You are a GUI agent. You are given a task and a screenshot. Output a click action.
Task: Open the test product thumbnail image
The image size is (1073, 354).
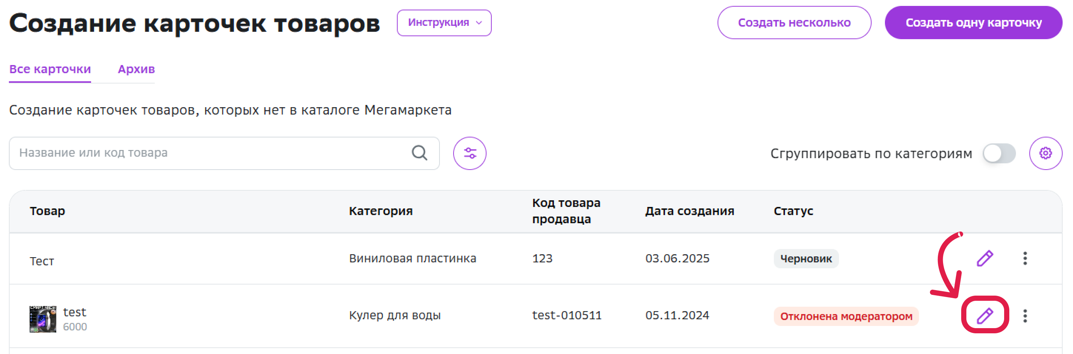point(43,319)
